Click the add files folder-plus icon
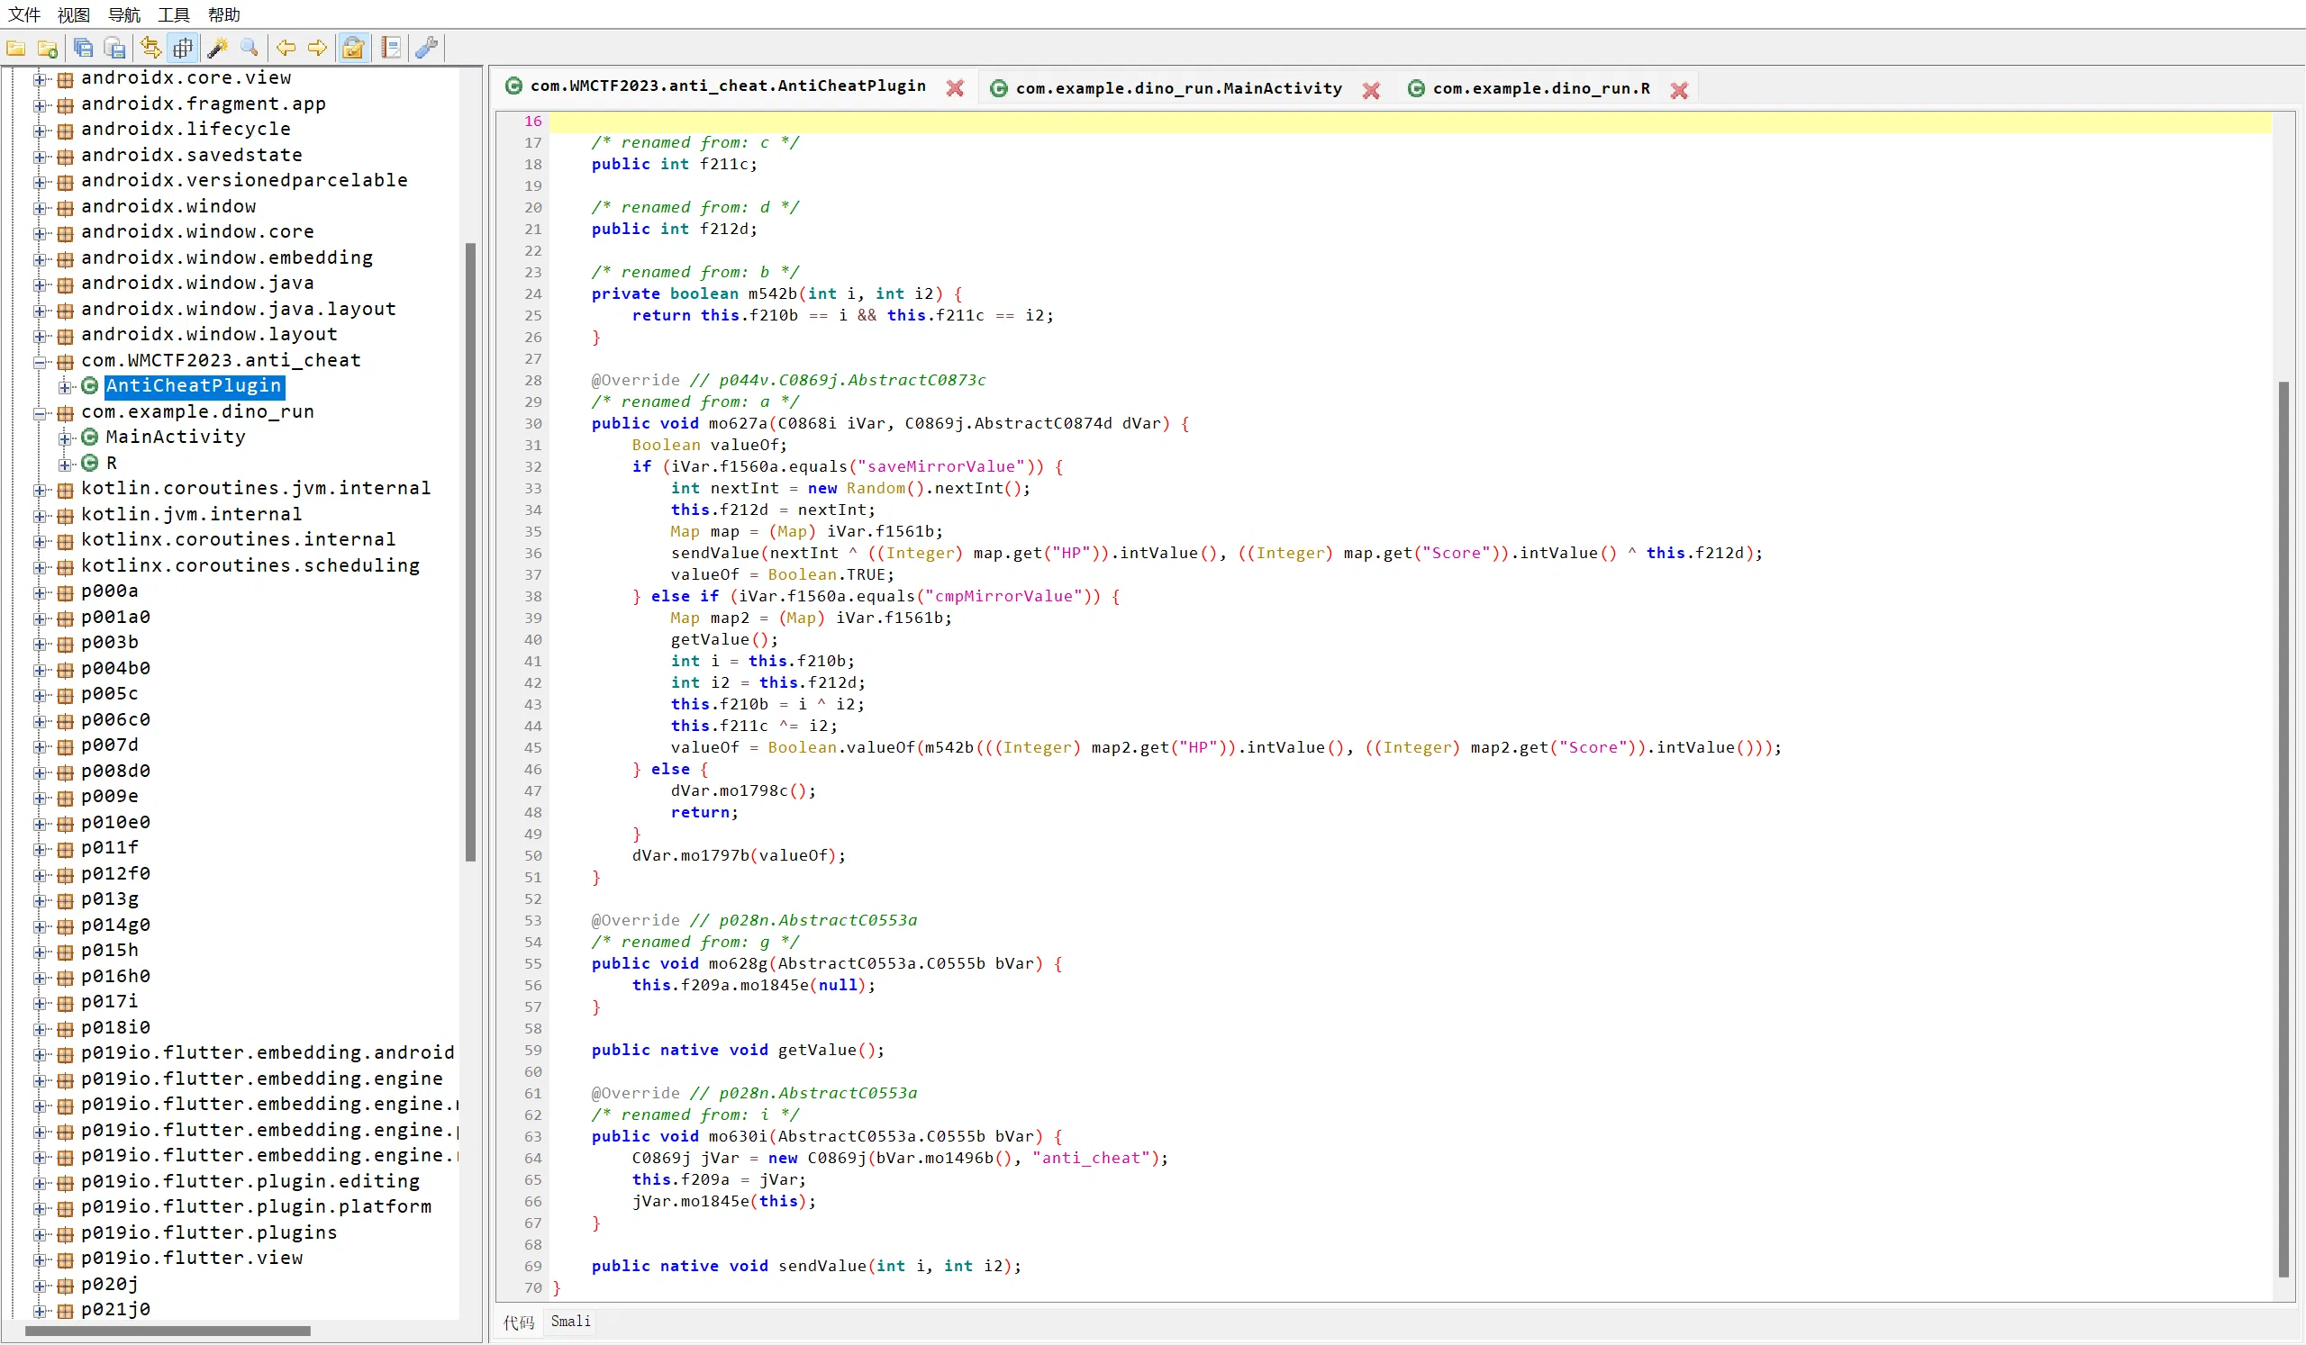2306x1345 pixels. (48, 48)
